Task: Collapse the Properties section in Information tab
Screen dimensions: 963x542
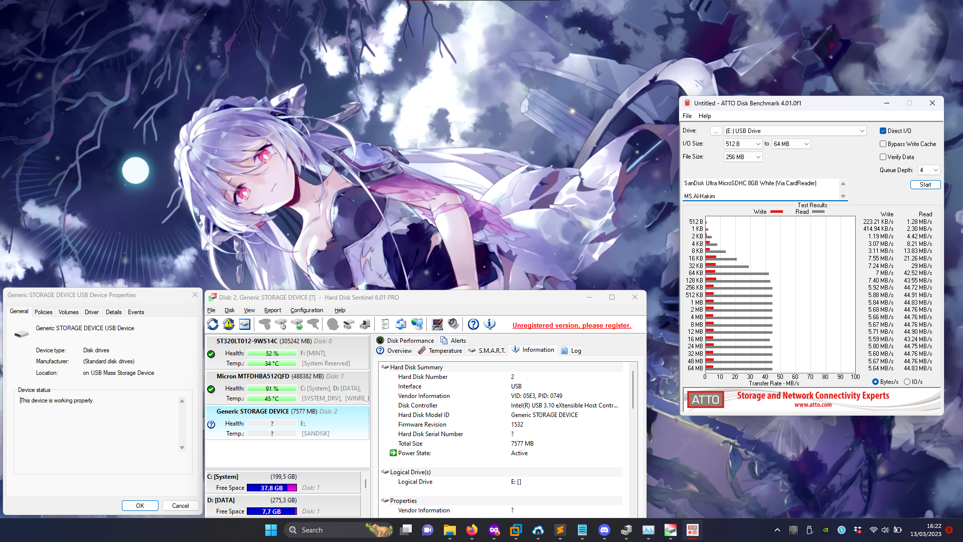Action: [x=385, y=501]
